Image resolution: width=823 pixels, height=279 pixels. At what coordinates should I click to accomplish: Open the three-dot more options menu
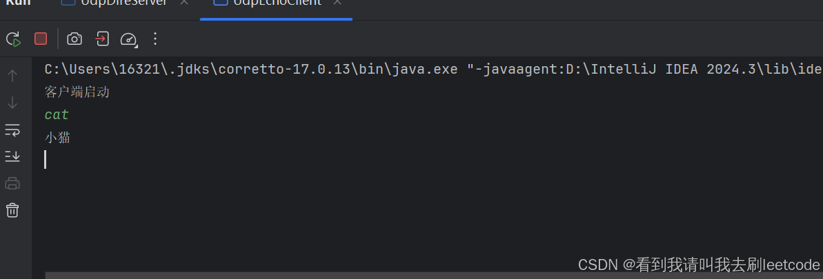click(155, 39)
